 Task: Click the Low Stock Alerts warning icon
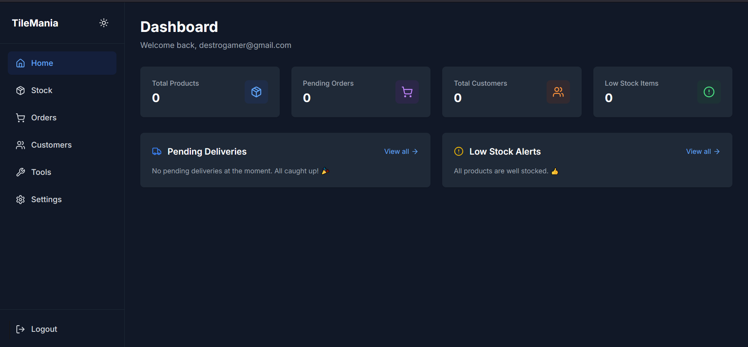(x=459, y=151)
